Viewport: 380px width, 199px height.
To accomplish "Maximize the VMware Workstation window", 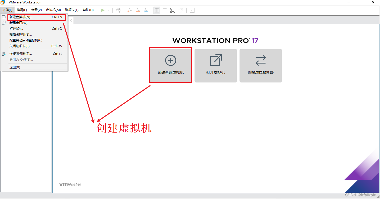I will 361,2.
